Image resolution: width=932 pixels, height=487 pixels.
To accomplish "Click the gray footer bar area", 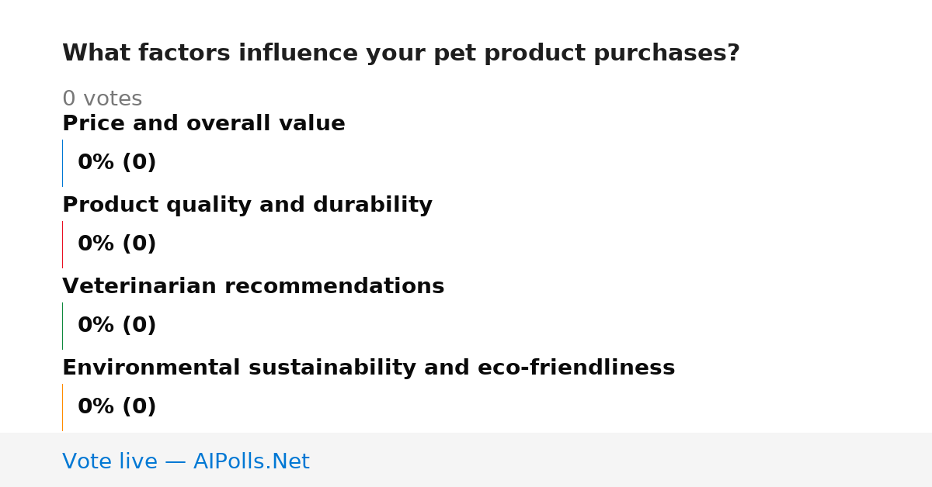I will (x=466, y=460).
